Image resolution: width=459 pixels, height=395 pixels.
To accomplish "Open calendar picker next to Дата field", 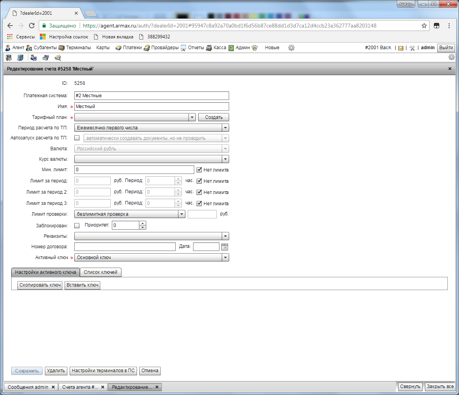I will pos(224,247).
